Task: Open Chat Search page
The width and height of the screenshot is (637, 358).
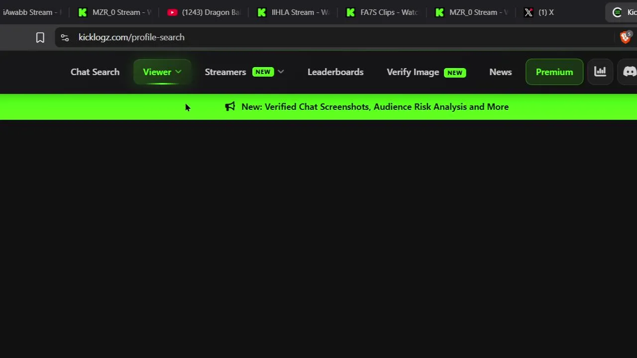Action: (95, 72)
